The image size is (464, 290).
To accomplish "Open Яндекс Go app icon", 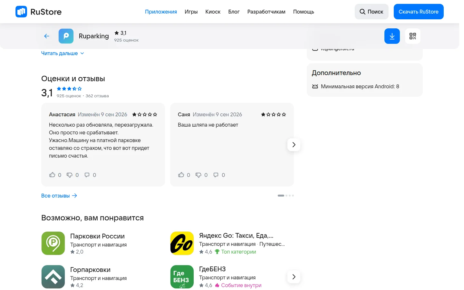I will 182,243.
